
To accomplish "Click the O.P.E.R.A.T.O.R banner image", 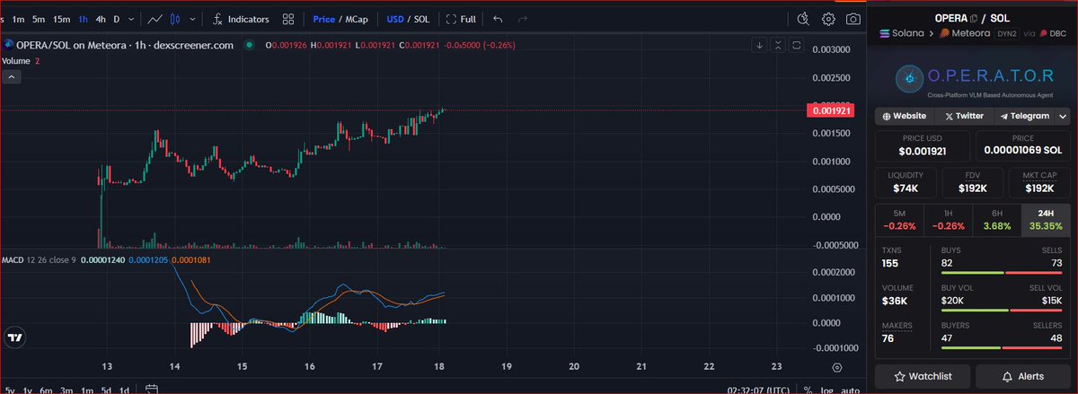I will 973,78.
